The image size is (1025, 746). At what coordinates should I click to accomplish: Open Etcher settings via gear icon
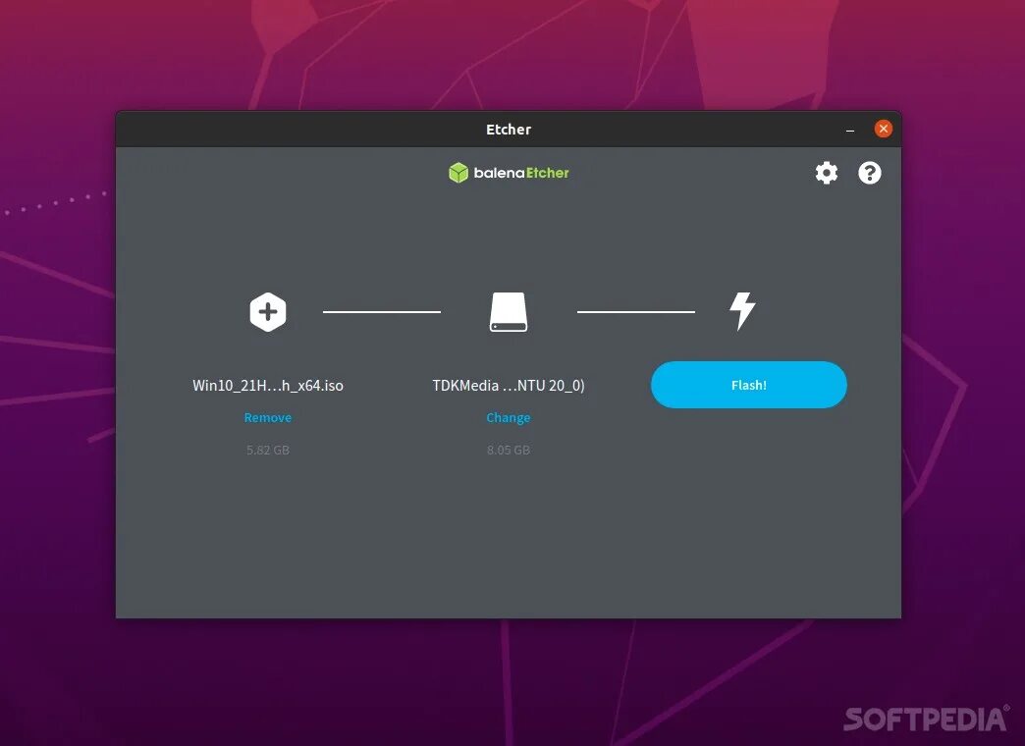coord(827,174)
